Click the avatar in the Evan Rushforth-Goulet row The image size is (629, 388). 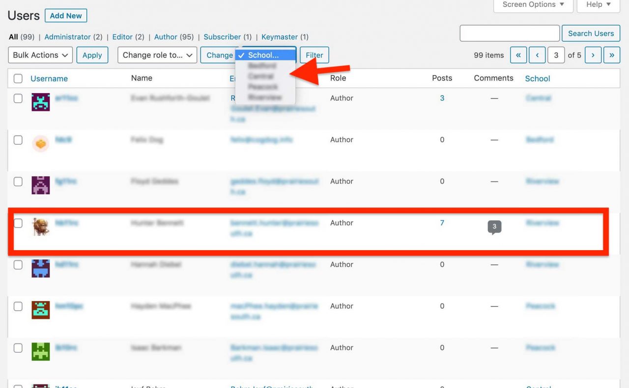click(41, 102)
